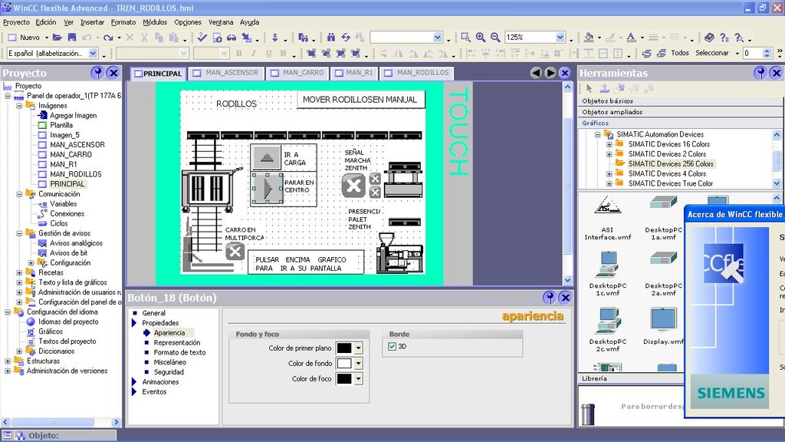Click the Open project folder icon
Screen dimensions: 785x442
(x=57, y=37)
